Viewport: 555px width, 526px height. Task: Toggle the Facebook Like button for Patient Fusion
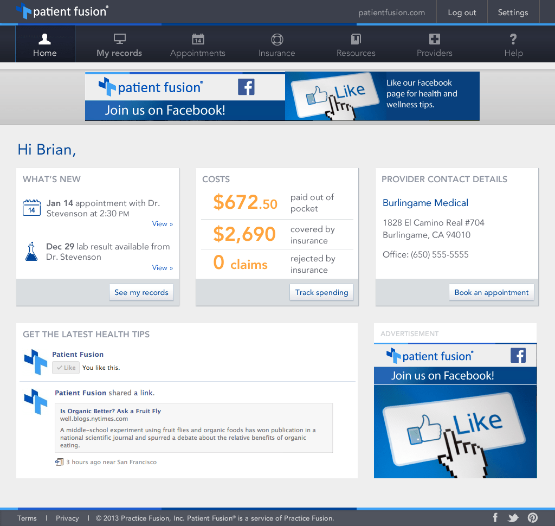pyautogui.click(x=66, y=368)
